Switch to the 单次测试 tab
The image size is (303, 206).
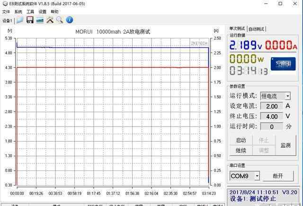tap(237, 28)
